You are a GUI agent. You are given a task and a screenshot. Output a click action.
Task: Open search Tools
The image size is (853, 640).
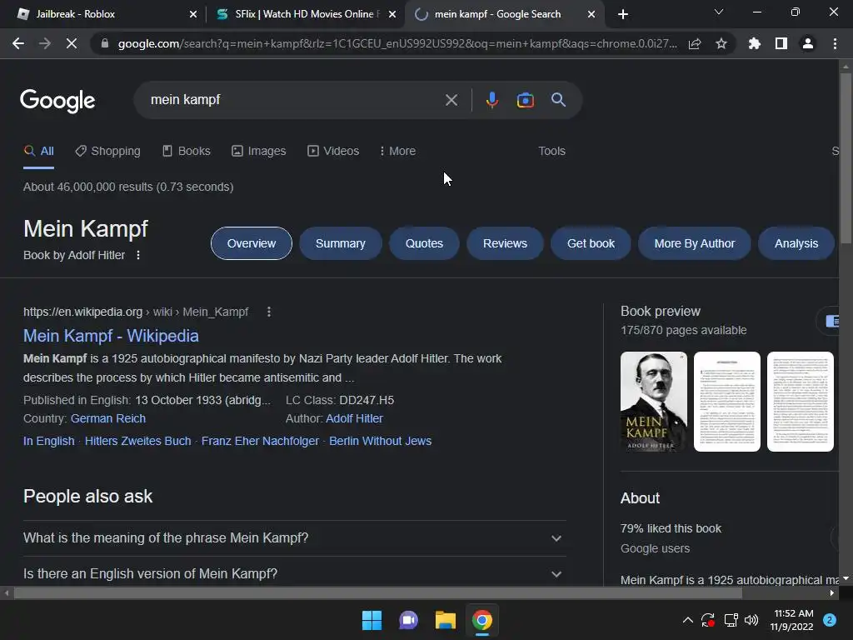551,152
